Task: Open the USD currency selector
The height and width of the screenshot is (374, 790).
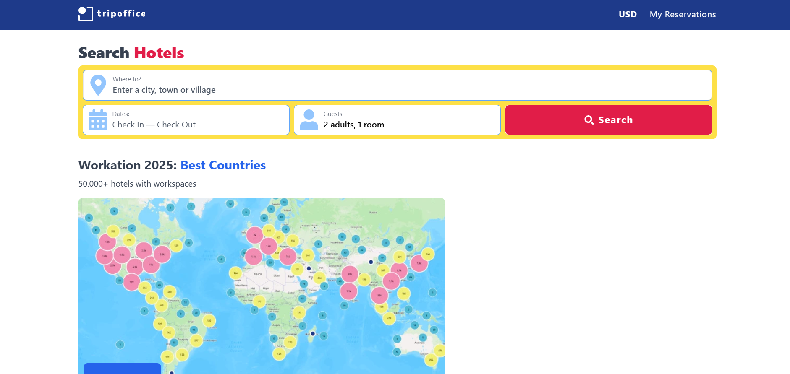Action: (x=628, y=14)
